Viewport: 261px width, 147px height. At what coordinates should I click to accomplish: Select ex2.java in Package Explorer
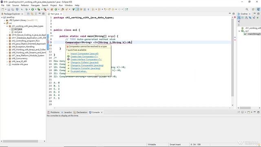[18, 32]
